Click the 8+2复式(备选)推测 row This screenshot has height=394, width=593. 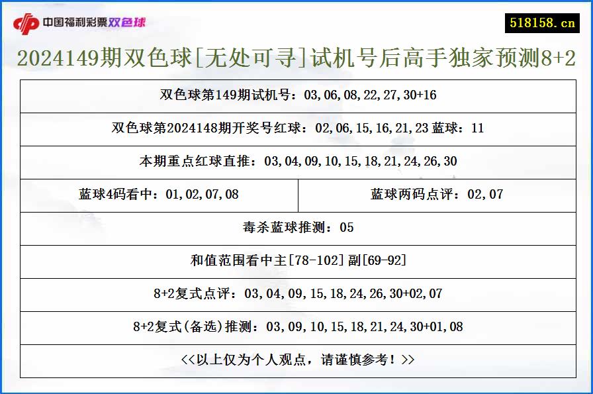(296, 327)
